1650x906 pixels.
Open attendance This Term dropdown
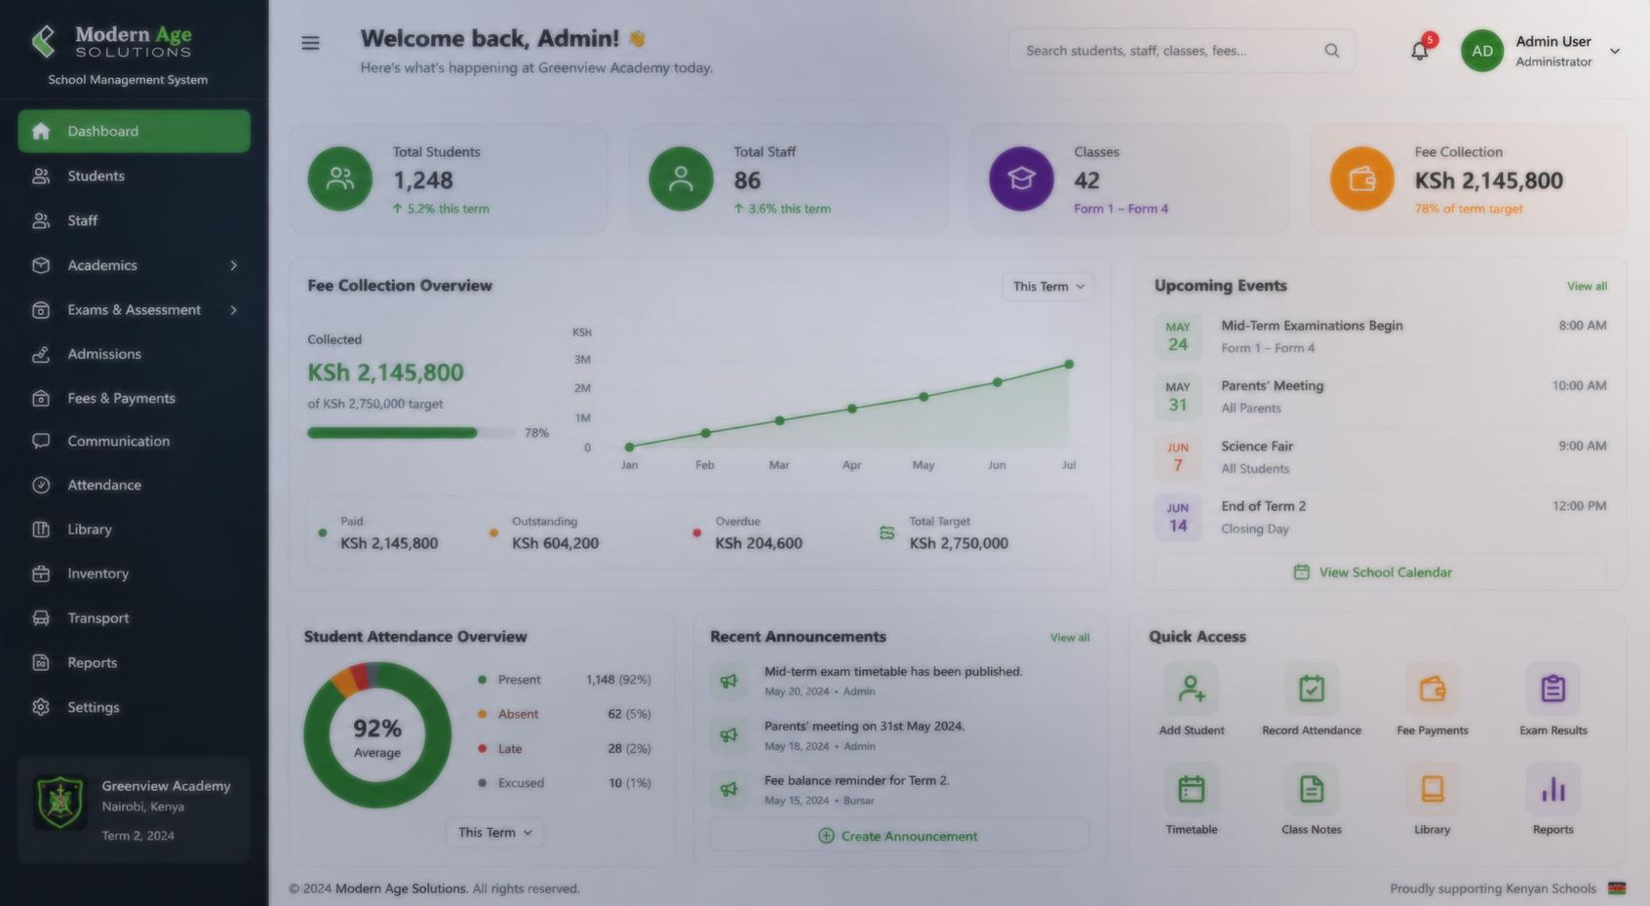[x=495, y=832]
